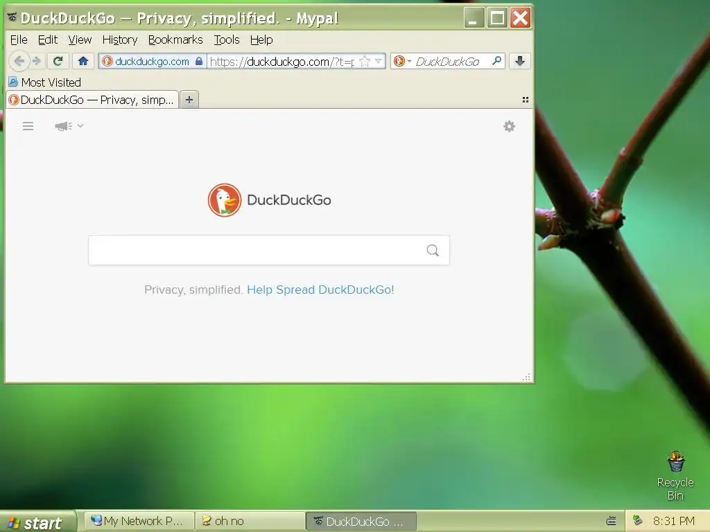Click the DuckDuckGo duck logo
Viewport: 710px width, 532px height.
click(225, 200)
